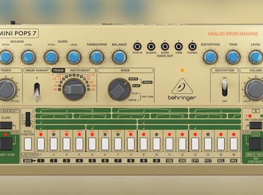This screenshot has height=195, width=263.
Task: Adjust the Quijada LEVEL blue knob
Action: (x=28, y=57)
